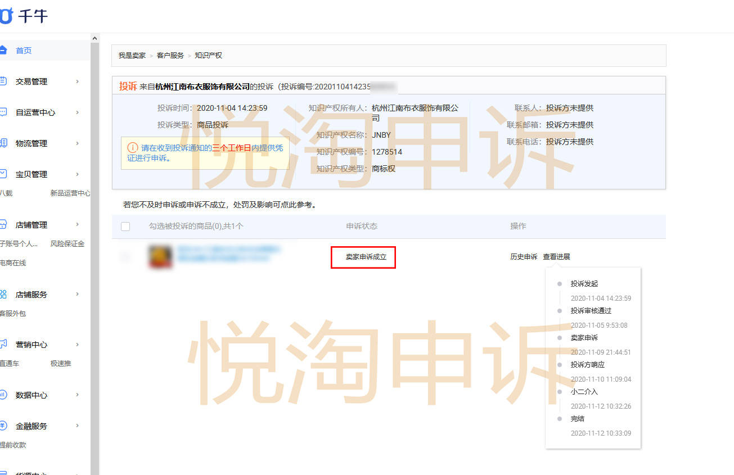Click the 店铺服务 grid icon

[3, 295]
